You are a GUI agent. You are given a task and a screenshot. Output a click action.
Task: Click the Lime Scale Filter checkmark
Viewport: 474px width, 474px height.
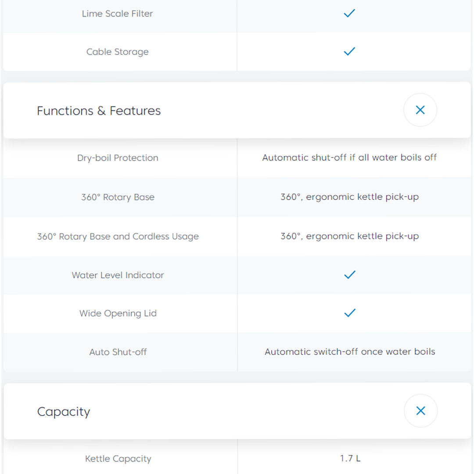coord(349,14)
